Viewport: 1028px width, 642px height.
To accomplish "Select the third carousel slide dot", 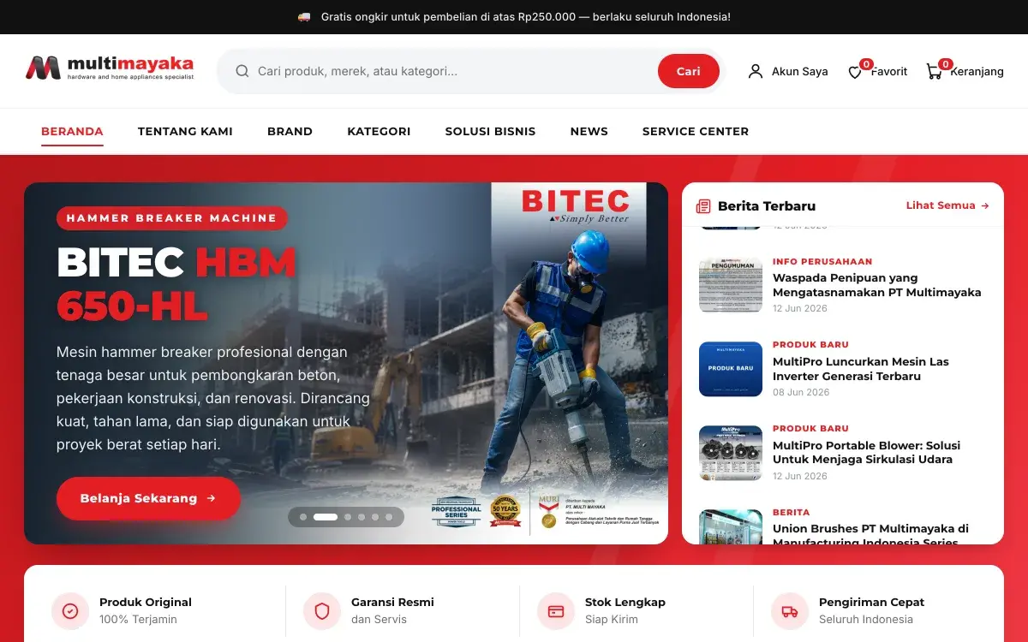I will [347, 517].
